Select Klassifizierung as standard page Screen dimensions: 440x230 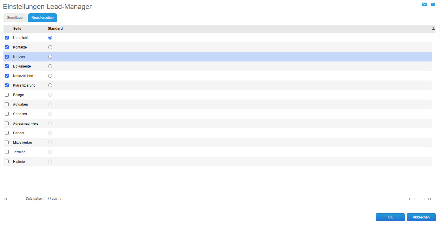tap(50, 85)
